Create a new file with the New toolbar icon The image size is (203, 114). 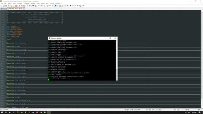tap(2, 6)
